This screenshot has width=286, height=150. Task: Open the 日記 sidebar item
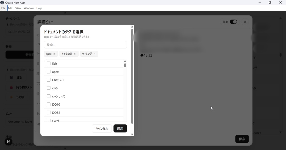pos(16,78)
